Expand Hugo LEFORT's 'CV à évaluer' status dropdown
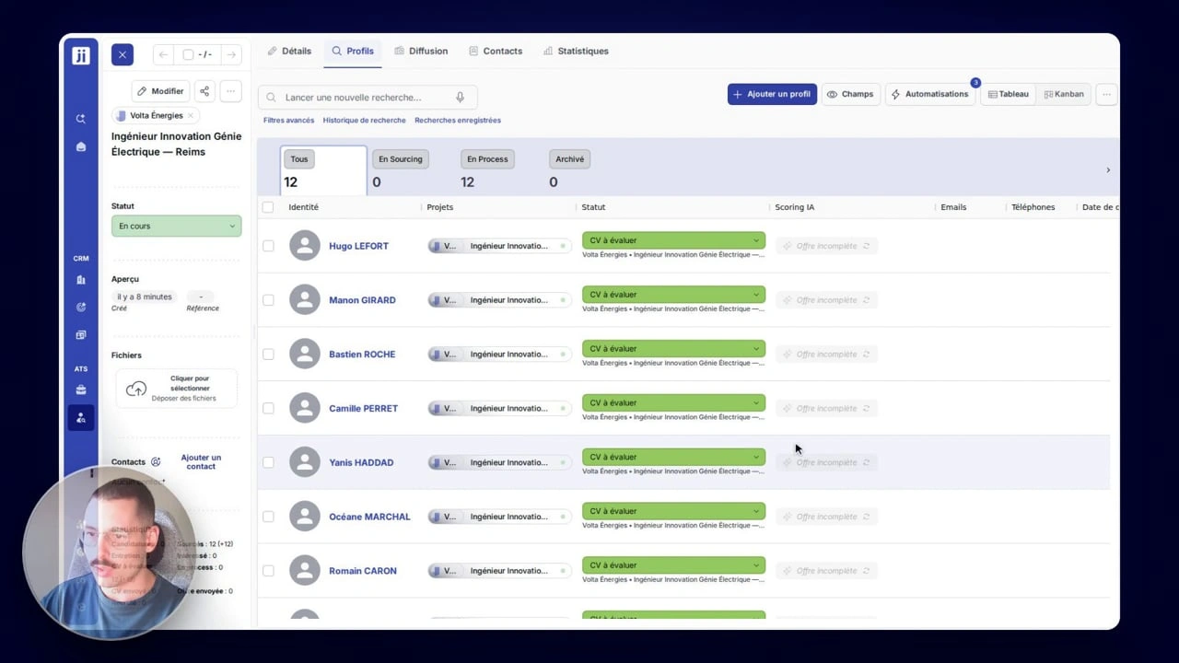 [x=673, y=240]
